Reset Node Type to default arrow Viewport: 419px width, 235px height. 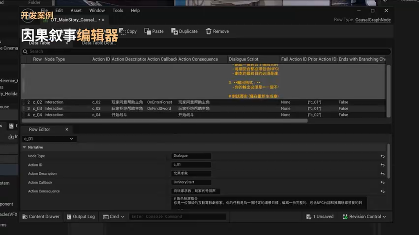[x=382, y=156]
